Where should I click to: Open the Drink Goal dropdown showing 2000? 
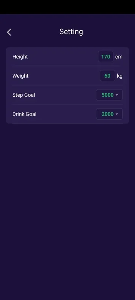[109, 114]
